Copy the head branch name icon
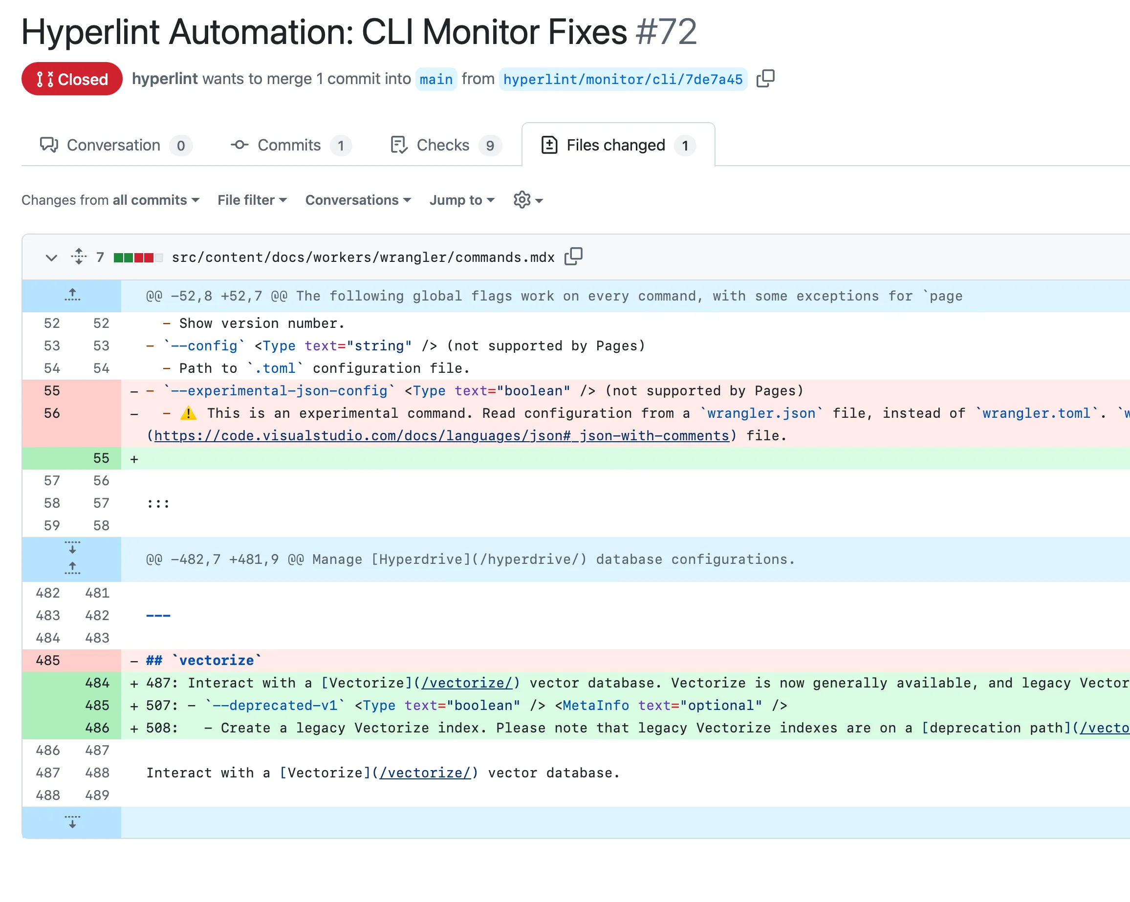The width and height of the screenshot is (1130, 902). click(765, 79)
